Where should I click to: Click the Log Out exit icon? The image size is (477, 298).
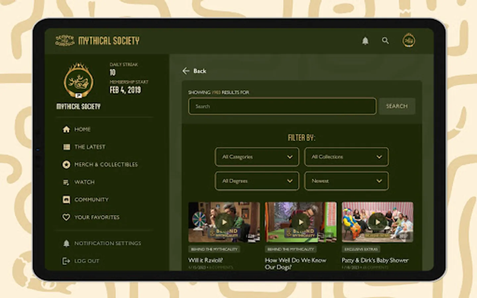[66, 261]
